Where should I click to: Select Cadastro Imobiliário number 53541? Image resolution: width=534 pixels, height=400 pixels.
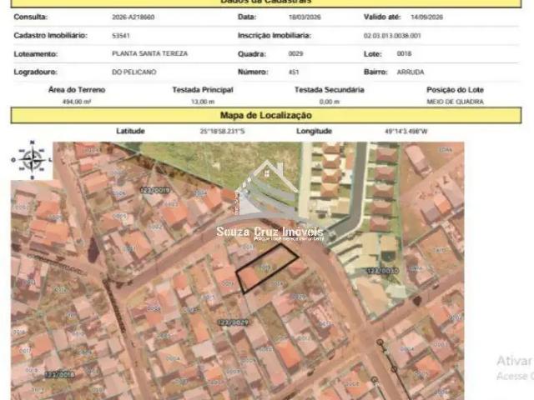pyautogui.click(x=121, y=36)
